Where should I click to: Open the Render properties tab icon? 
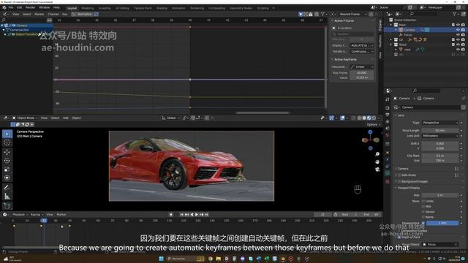coord(388,108)
